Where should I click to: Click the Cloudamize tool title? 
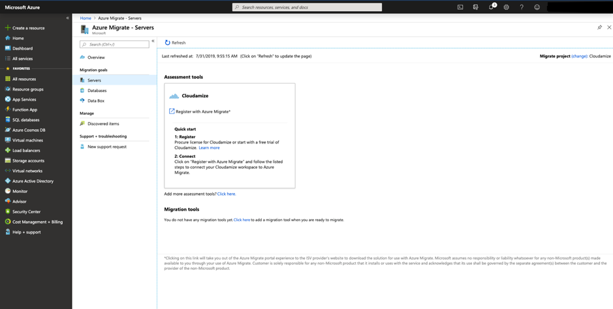click(x=195, y=96)
